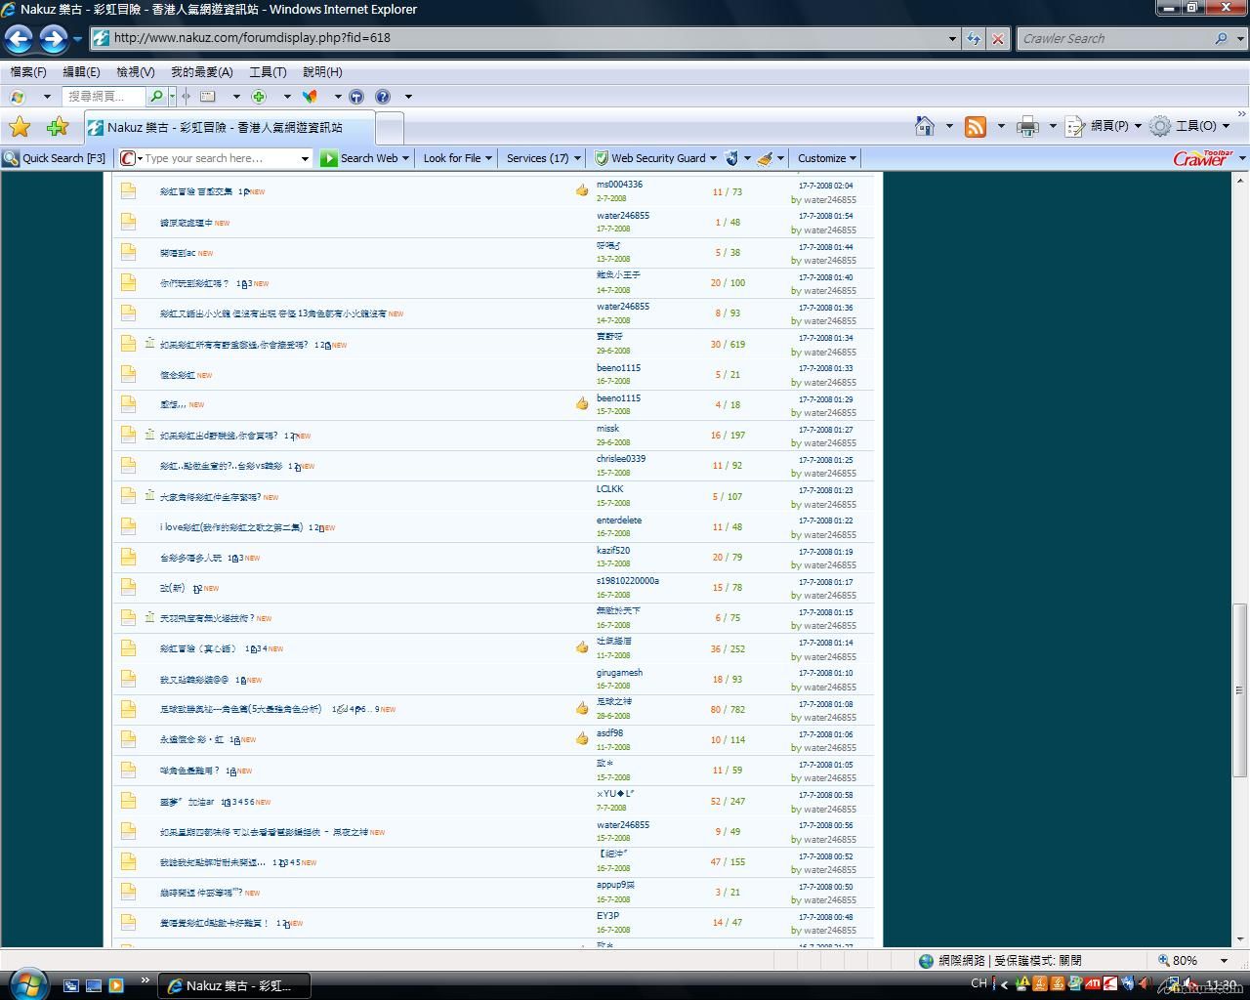Open Windows Start orb button
This screenshot has height=1000, width=1250.
click(26, 982)
